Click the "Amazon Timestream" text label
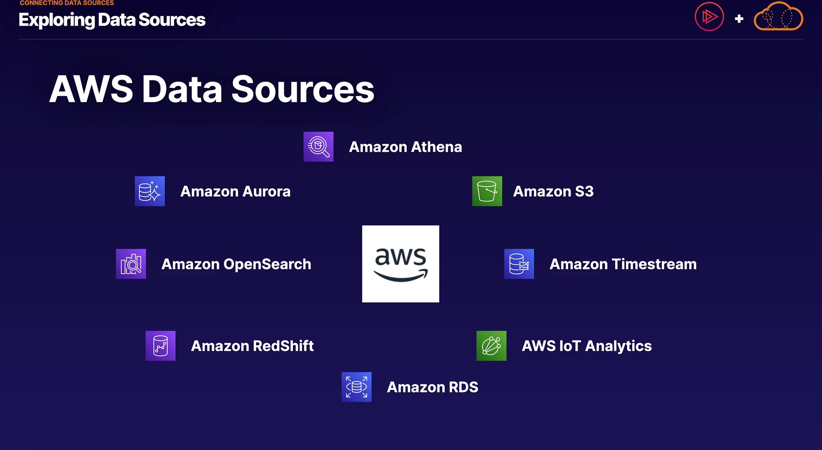 (623, 264)
